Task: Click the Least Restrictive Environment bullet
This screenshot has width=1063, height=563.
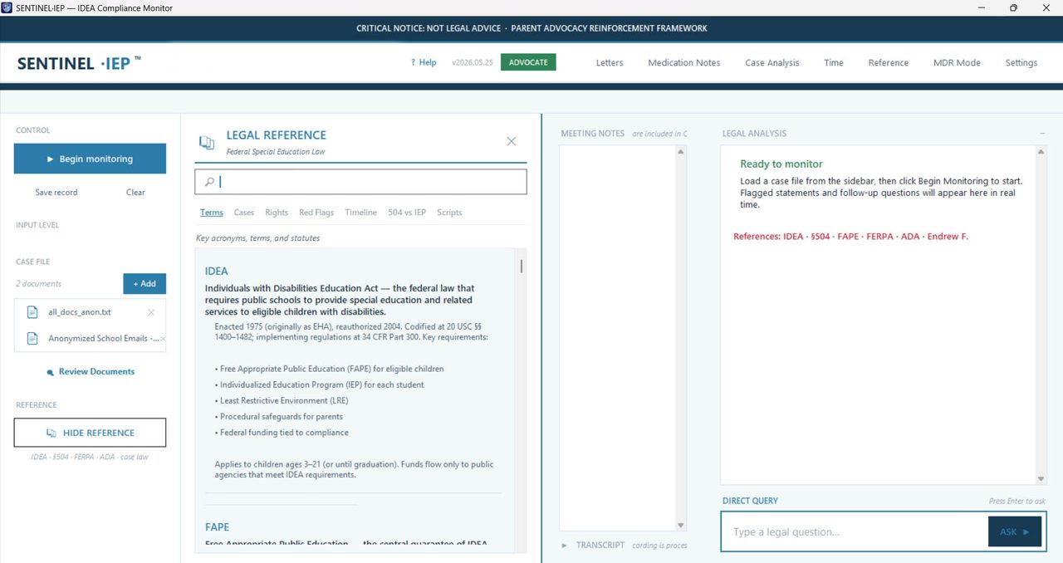Action: tap(281, 400)
